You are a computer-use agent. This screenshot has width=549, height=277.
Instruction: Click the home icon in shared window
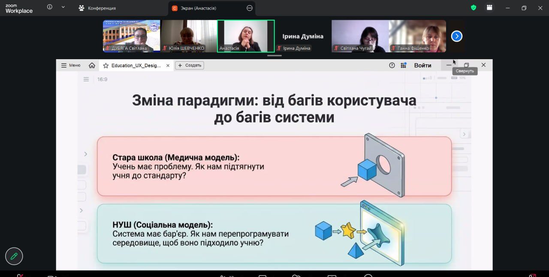coord(92,66)
